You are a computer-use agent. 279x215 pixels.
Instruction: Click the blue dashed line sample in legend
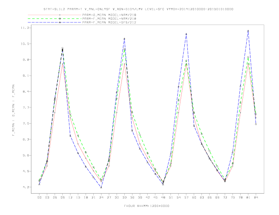(55, 22)
